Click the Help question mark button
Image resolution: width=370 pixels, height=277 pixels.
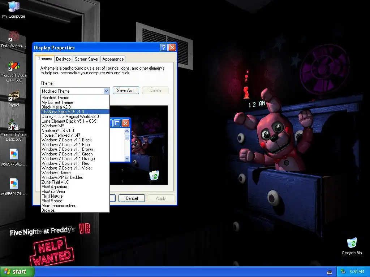click(164, 47)
